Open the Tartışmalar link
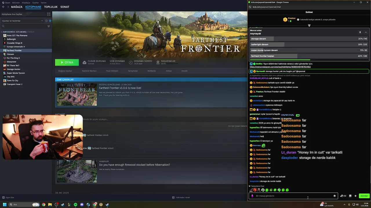 point(133,71)
